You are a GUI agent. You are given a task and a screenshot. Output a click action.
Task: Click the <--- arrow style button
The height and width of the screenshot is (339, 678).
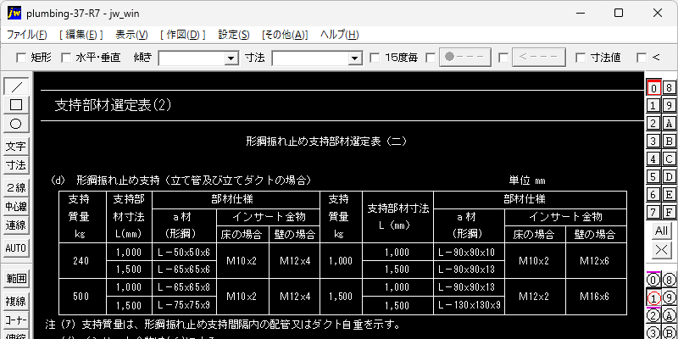click(539, 57)
